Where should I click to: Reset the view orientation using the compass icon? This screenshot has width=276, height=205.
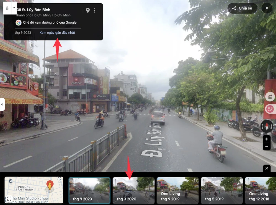tap(267, 126)
